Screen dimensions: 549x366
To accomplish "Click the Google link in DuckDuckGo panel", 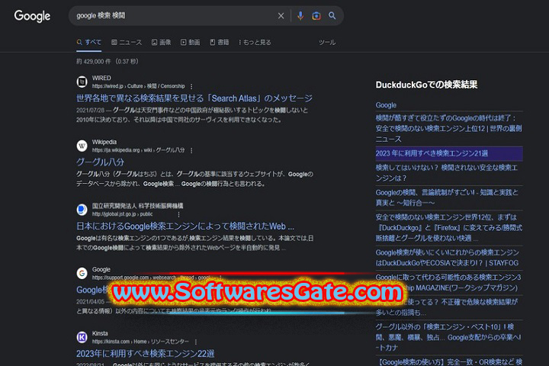I will click(386, 105).
